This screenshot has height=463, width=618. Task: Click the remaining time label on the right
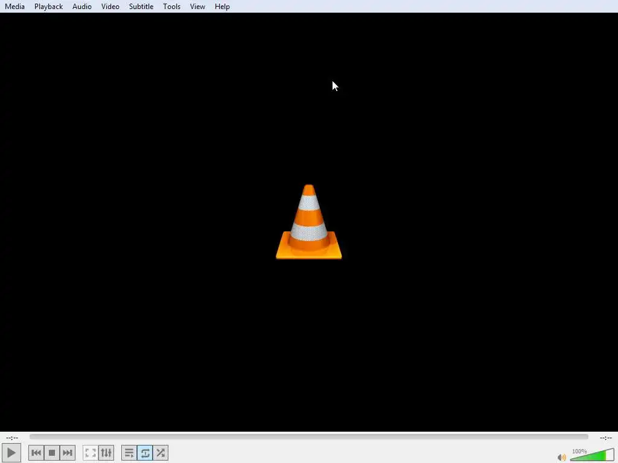[606, 438]
